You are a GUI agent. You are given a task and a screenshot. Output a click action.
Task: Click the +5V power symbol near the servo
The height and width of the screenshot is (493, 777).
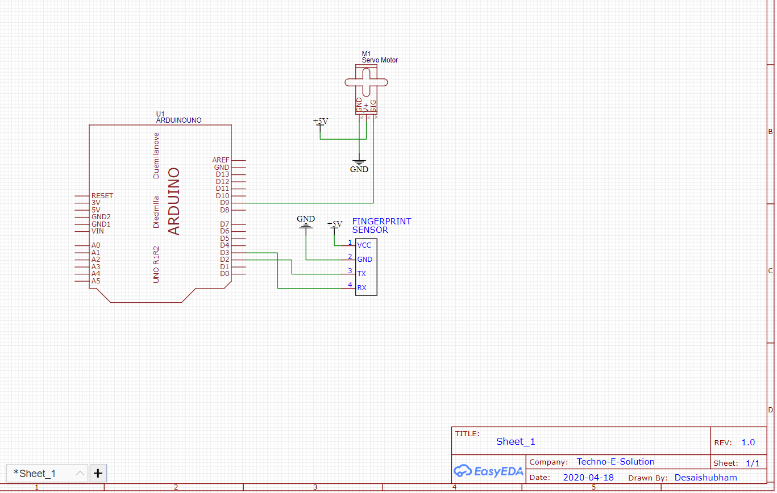(320, 122)
